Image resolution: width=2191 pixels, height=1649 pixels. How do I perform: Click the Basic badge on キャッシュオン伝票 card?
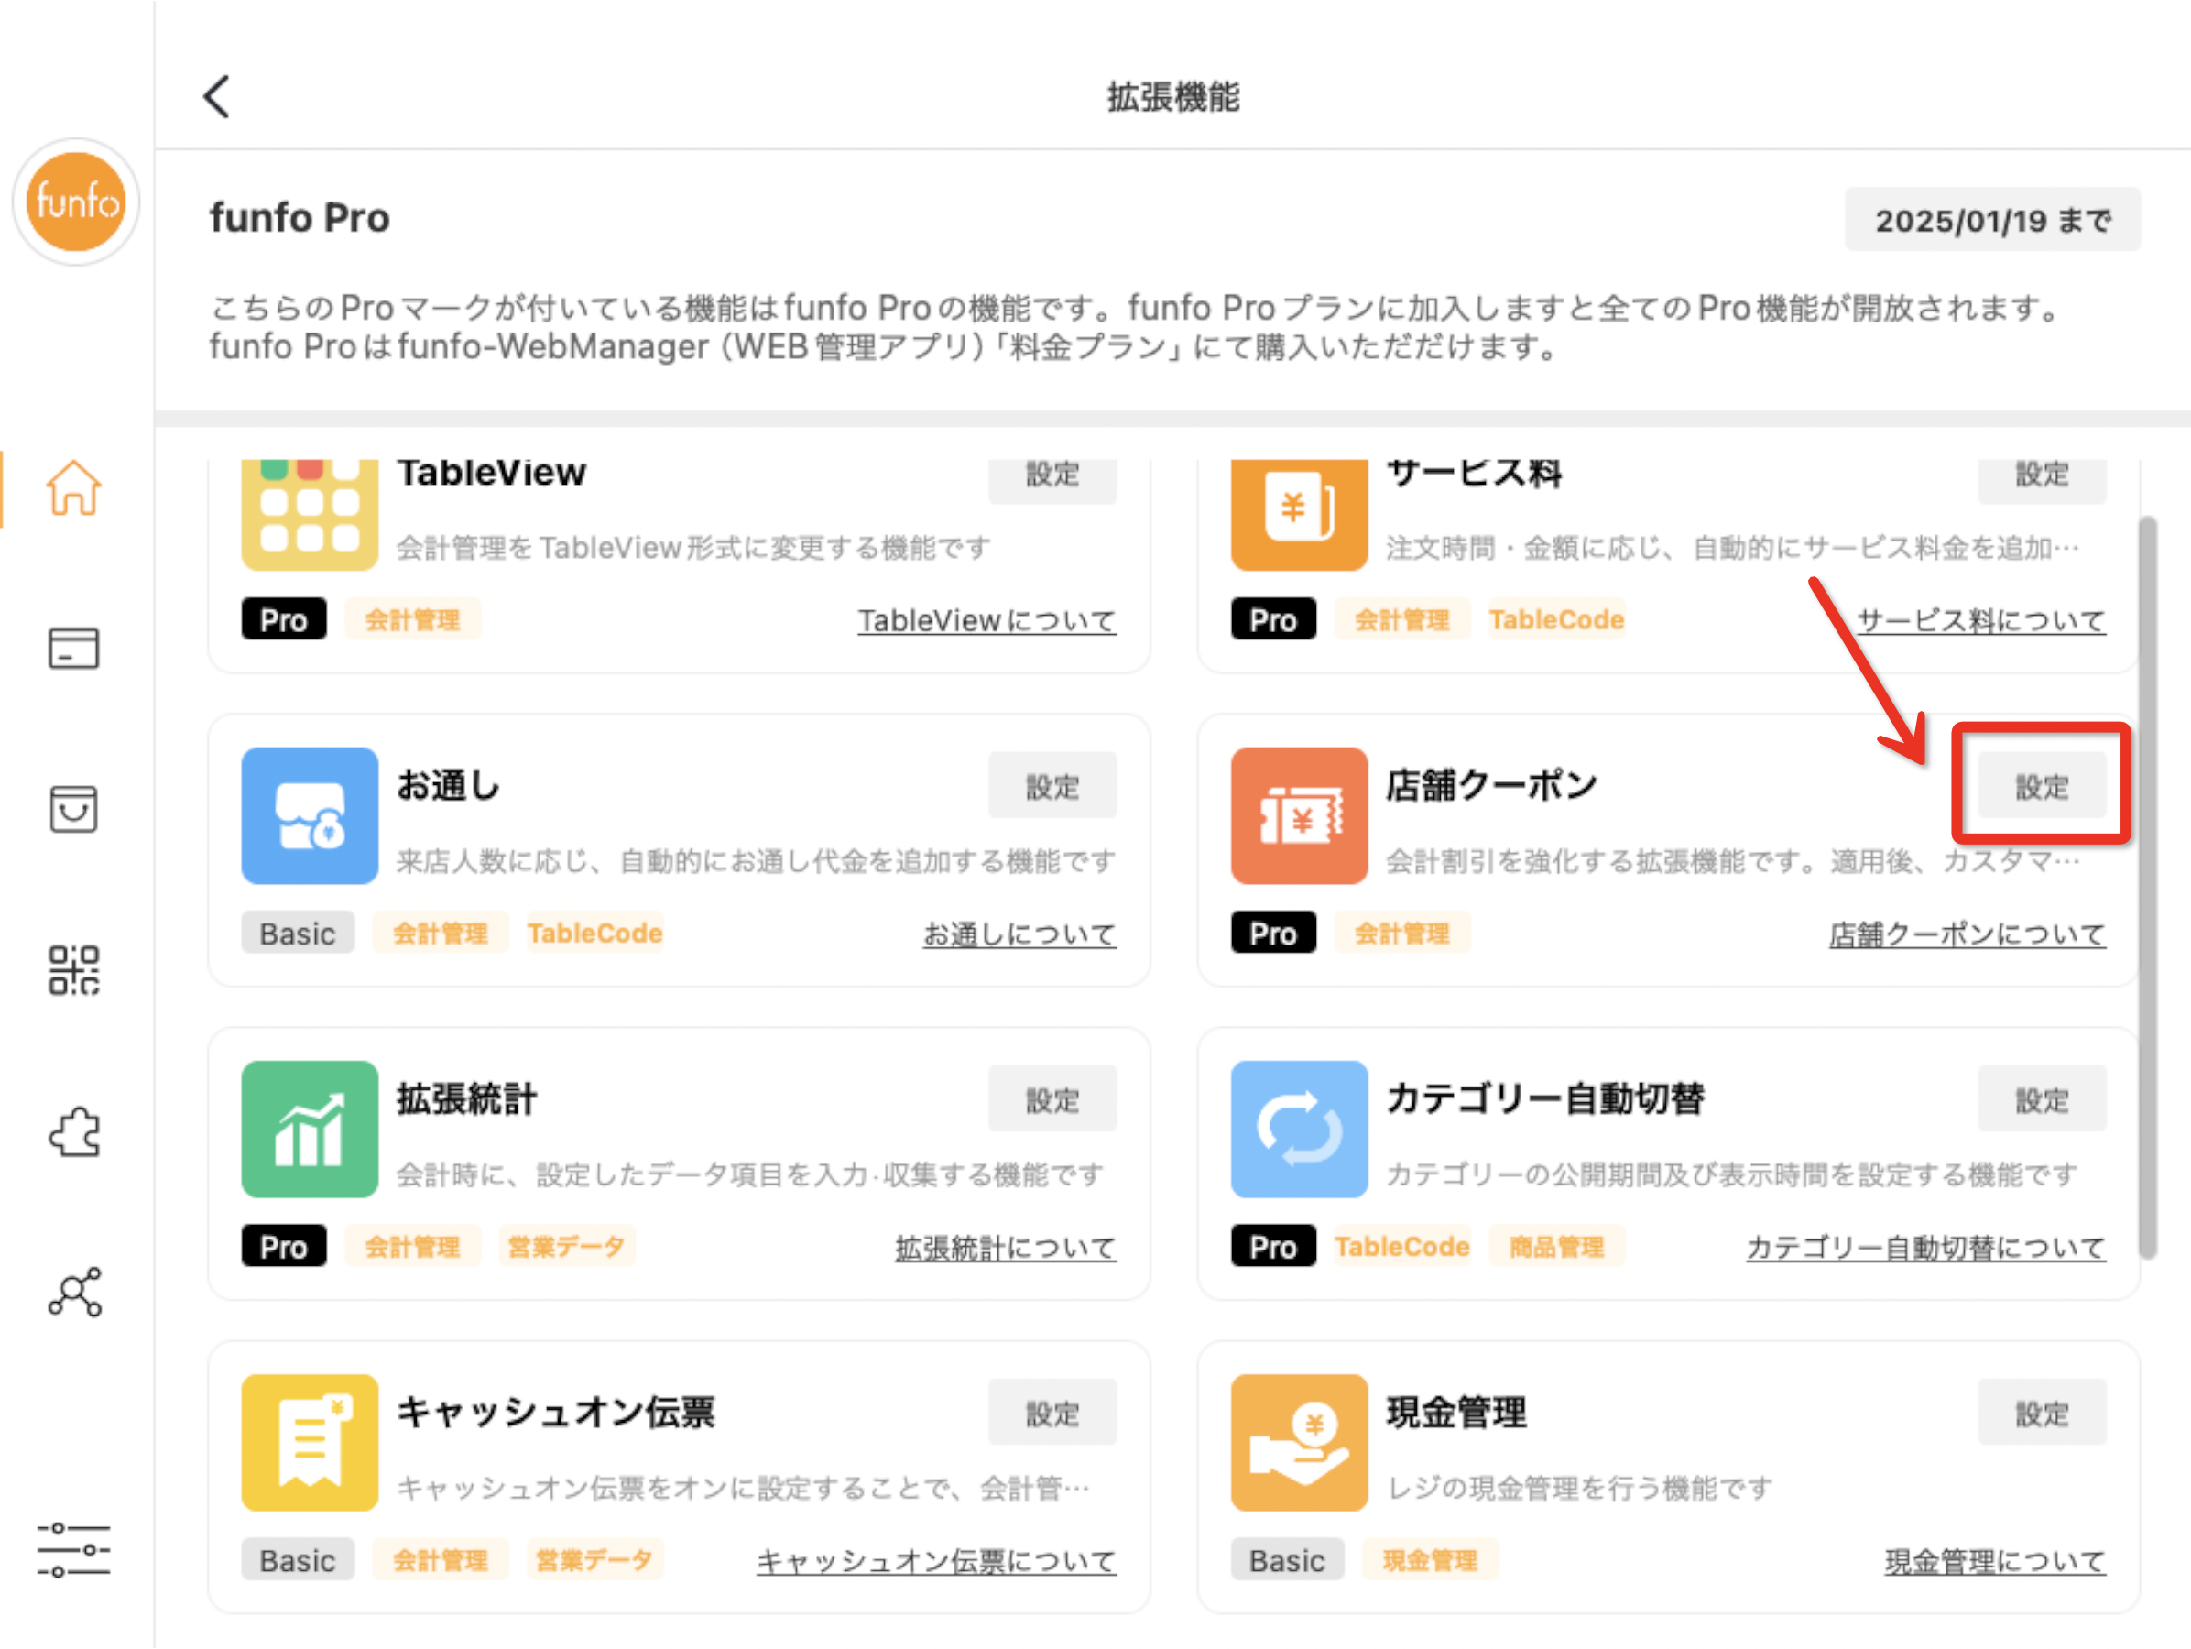(298, 1560)
